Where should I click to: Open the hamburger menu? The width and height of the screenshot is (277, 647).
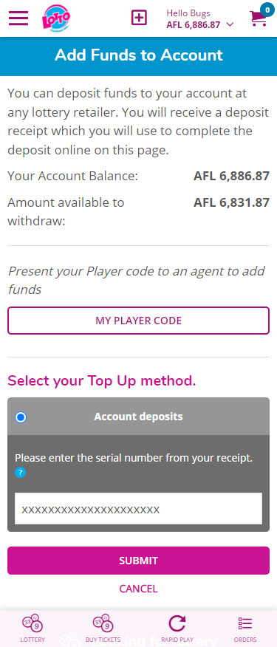18,18
